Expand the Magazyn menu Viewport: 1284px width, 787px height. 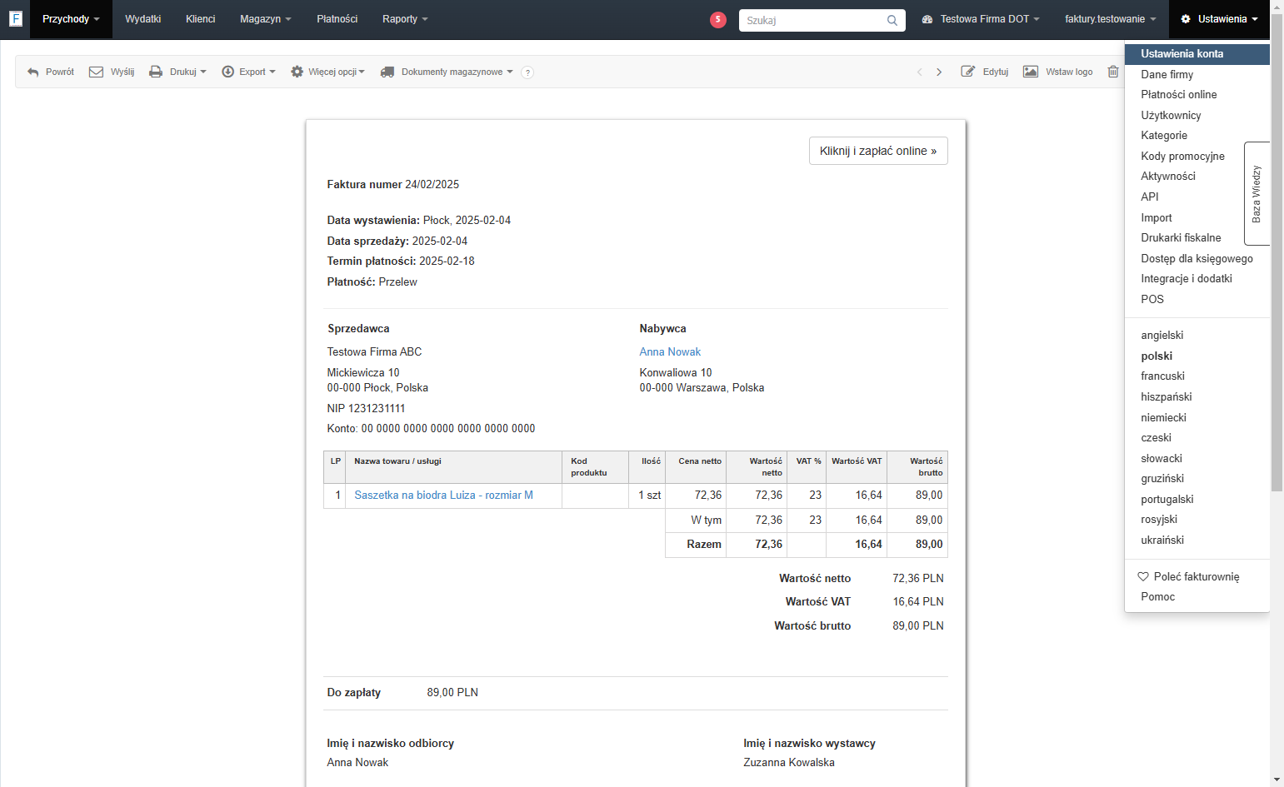pyautogui.click(x=266, y=19)
